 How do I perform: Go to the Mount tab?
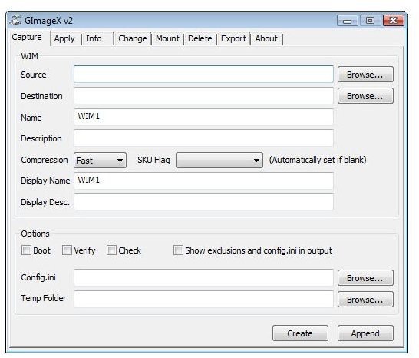(167, 39)
